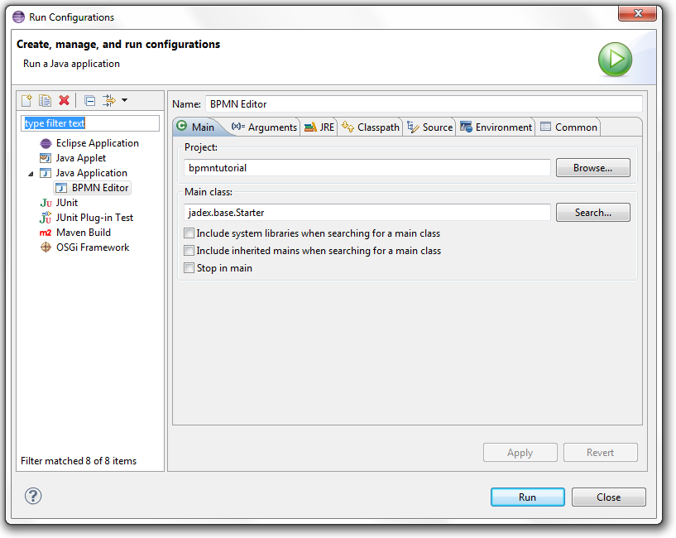Check the Stop in main option

pyautogui.click(x=189, y=268)
